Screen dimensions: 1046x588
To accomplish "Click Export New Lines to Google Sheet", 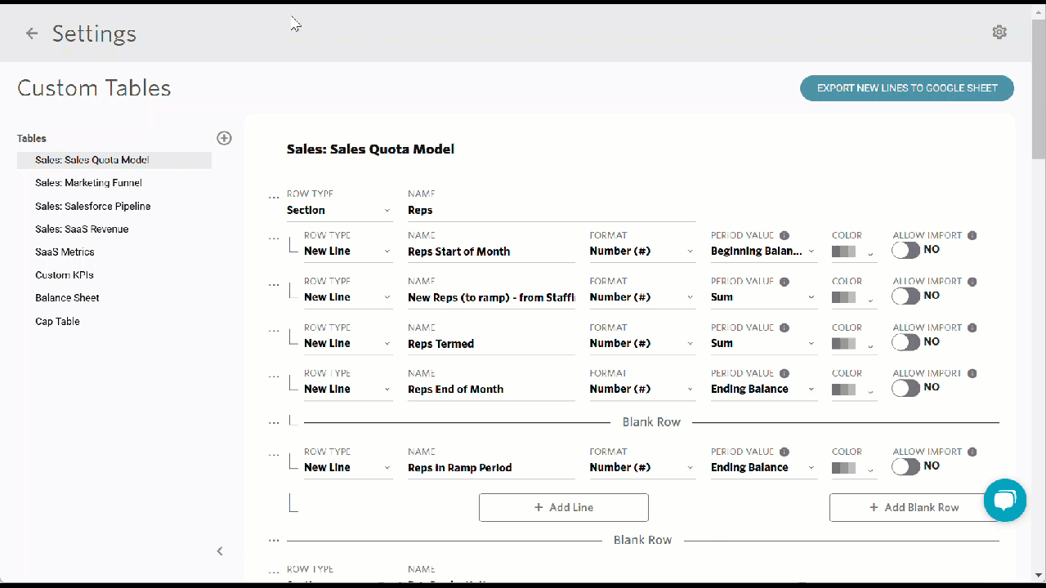I will tap(907, 88).
